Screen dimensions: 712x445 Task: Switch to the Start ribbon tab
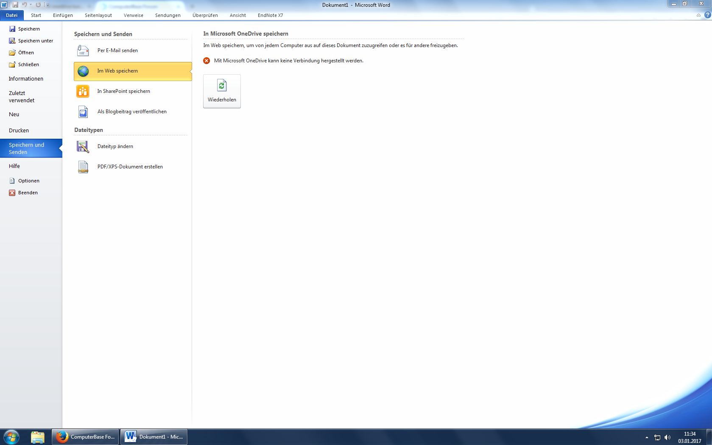click(36, 15)
